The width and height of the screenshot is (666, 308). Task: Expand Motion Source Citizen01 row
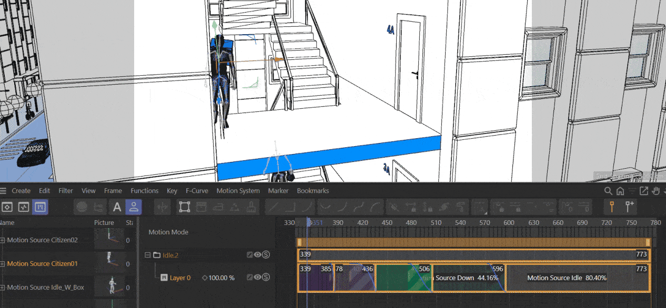[3, 264]
